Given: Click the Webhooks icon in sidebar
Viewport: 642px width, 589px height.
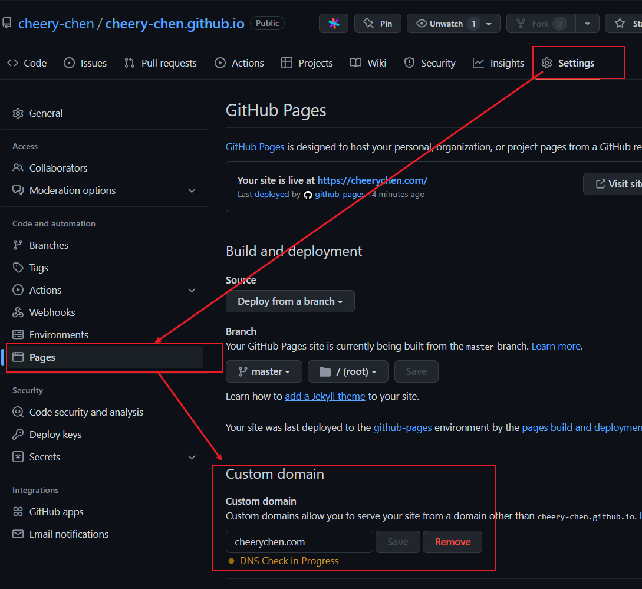Looking at the screenshot, I should 18,312.
